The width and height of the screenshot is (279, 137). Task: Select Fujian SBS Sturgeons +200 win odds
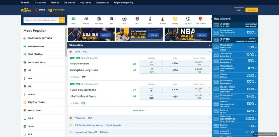(x=175, y=90)
